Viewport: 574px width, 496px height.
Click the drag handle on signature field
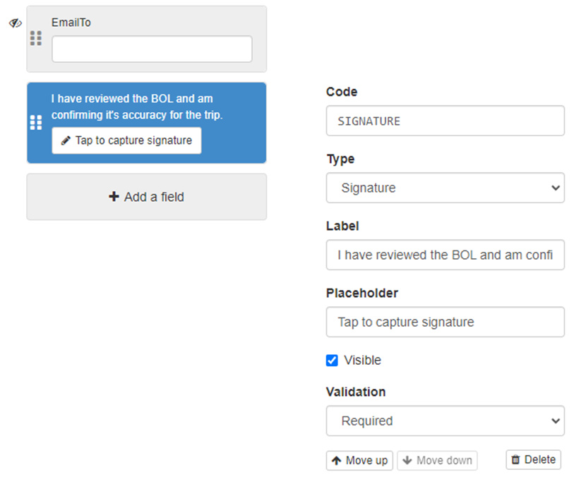coord(36,123)
